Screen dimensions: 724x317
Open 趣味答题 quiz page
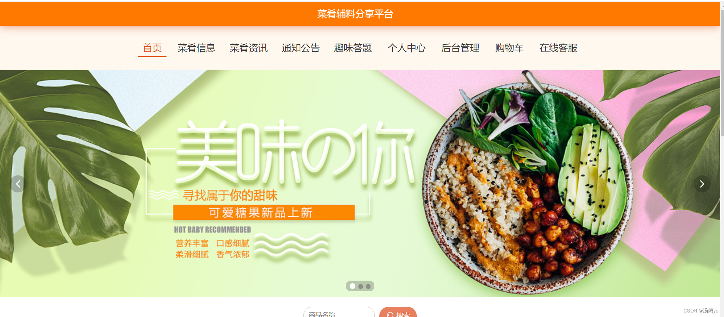[353, 48]
